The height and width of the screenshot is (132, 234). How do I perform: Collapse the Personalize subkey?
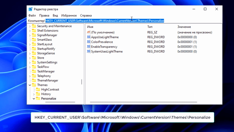pyautogui.click(x=34, y=99)
